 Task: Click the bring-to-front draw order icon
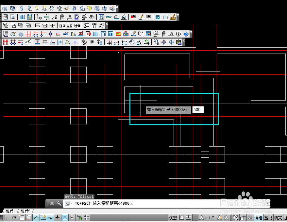[6, 25]
